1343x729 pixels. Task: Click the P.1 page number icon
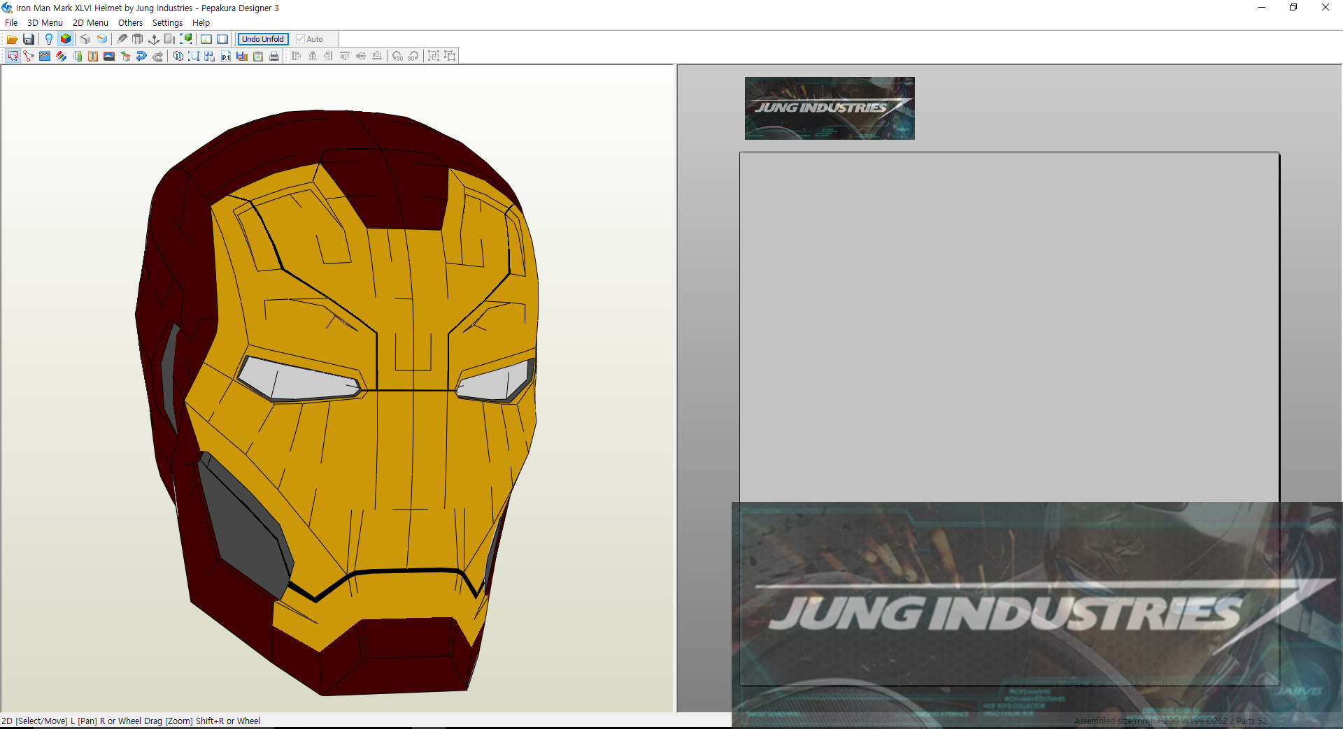point(226,56)
